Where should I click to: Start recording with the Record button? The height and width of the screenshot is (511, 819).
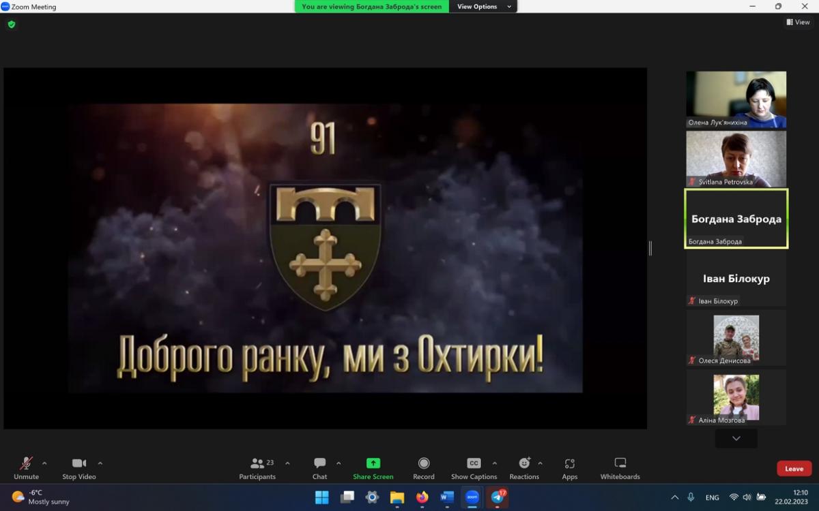[x=423, y=463]
